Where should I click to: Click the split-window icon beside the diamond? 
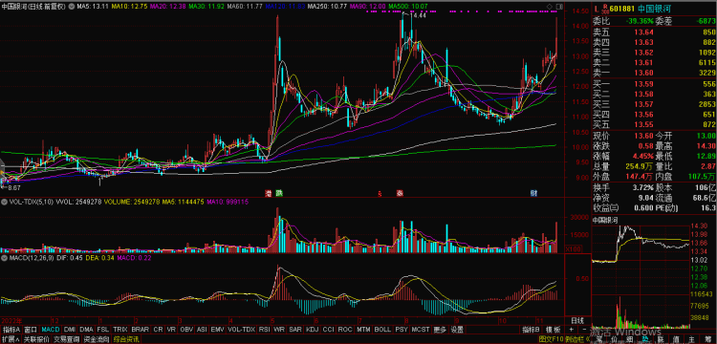pos(555,6)
